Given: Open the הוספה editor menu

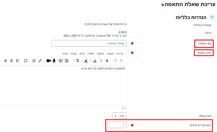Looking at the screenshot, I should pos(101,54).
